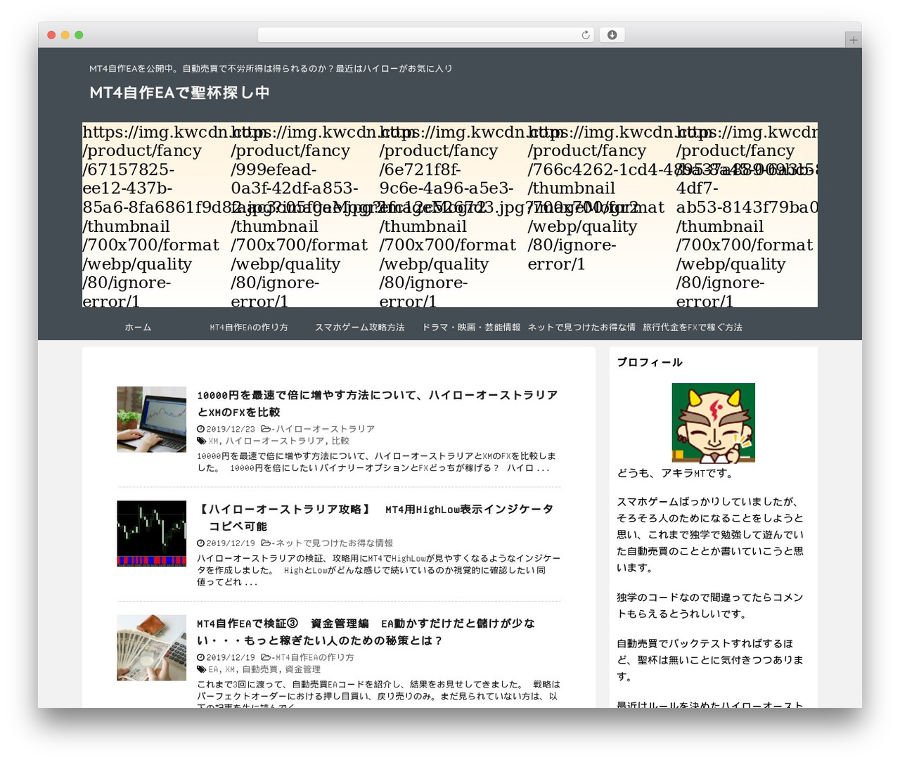Click the tag icon under the 10000円 article
Screen dimensions: 900x762
201,441
